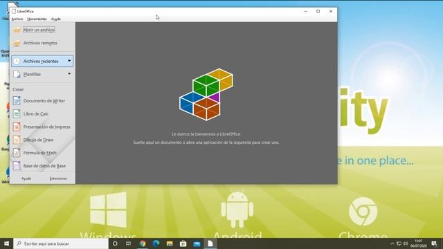Click the Base database icon
Viewport: 443px width, 249px height.
(x=17, y=166)
